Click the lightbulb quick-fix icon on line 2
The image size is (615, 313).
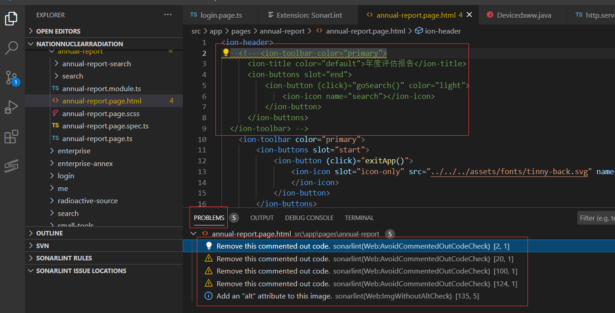click(x=226, y=53)
